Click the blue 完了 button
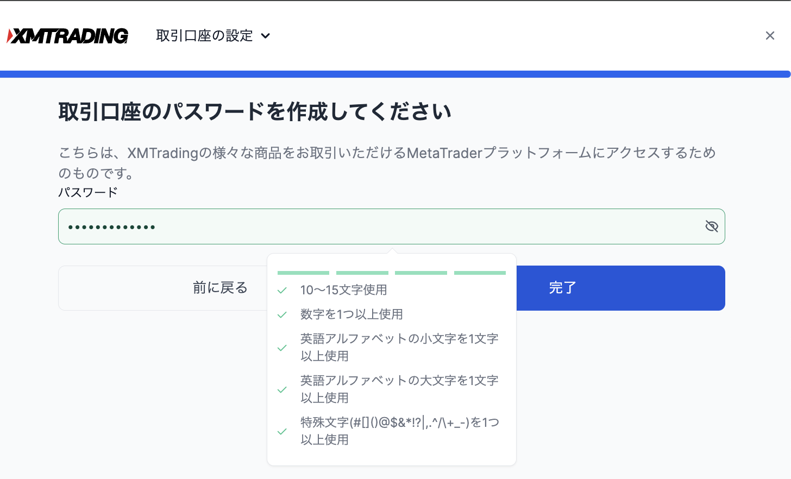 619,288
